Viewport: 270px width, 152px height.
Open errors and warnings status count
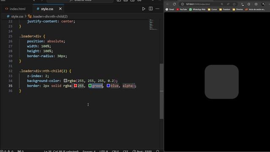tap(7, 151)
